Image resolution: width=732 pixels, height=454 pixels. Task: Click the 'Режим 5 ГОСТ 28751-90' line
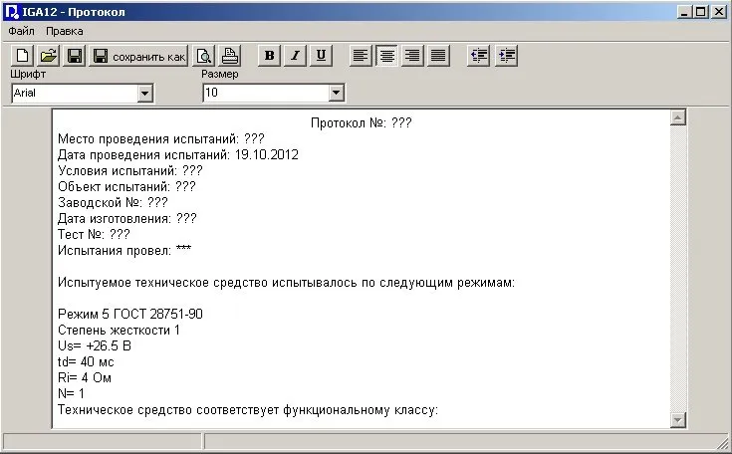pyautogui.click(x=130, y=314)
